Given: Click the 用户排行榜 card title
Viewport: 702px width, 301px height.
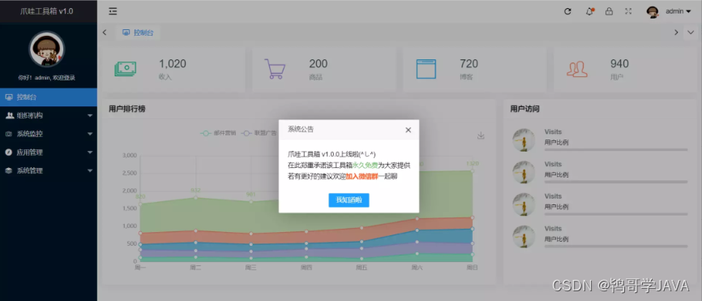Looking at the screenshot, I should click(x=126, y=109).
